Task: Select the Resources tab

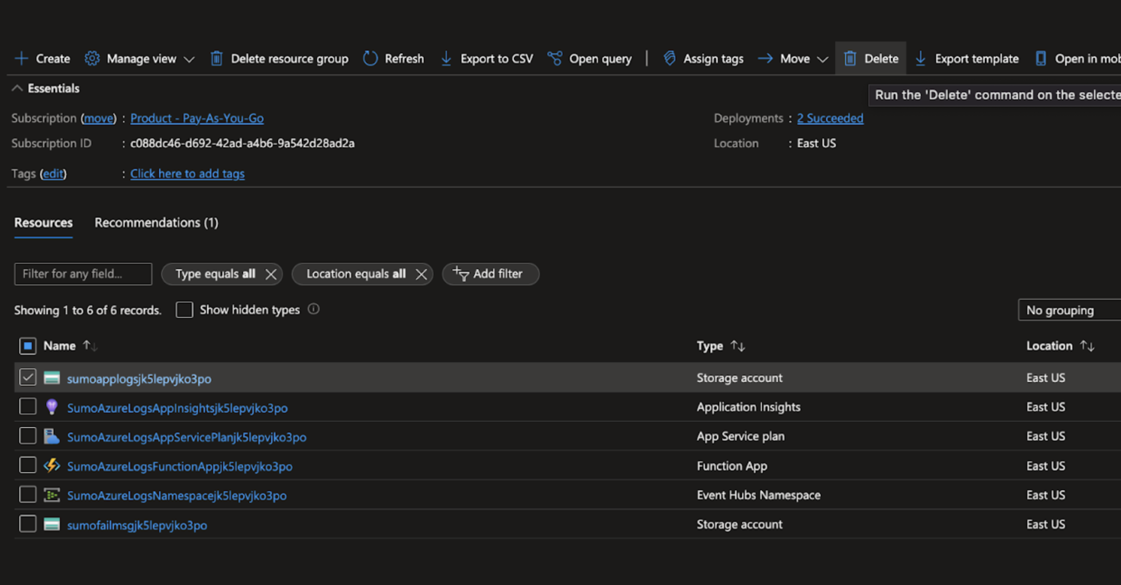Action: 43,222
